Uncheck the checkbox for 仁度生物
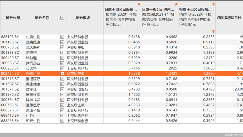Viewport: 243px width, 137px height. (62, 37)
